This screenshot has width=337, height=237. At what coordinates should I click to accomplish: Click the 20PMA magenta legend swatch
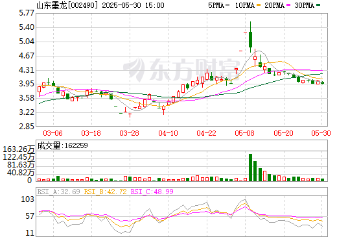(x=288, y=5)
